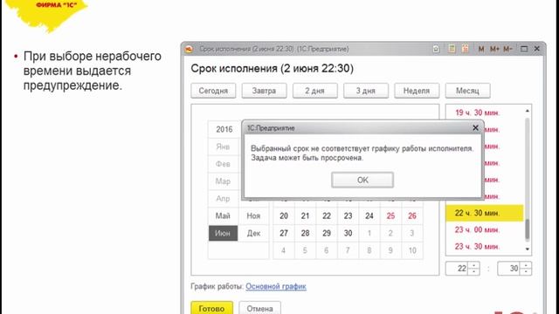The image size is (559, 314).
Task: Click the get-link icon in the title bar
Action: pyautogui.click(x=436, y=49)
